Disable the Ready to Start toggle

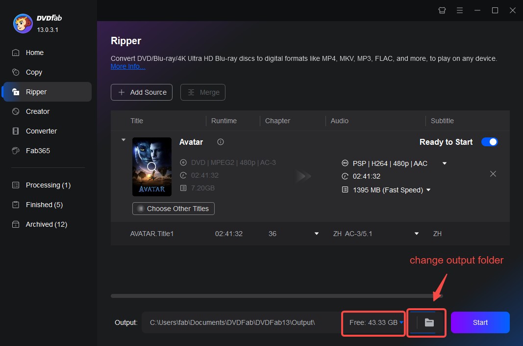pyautogui.click(x=489, y=142)
